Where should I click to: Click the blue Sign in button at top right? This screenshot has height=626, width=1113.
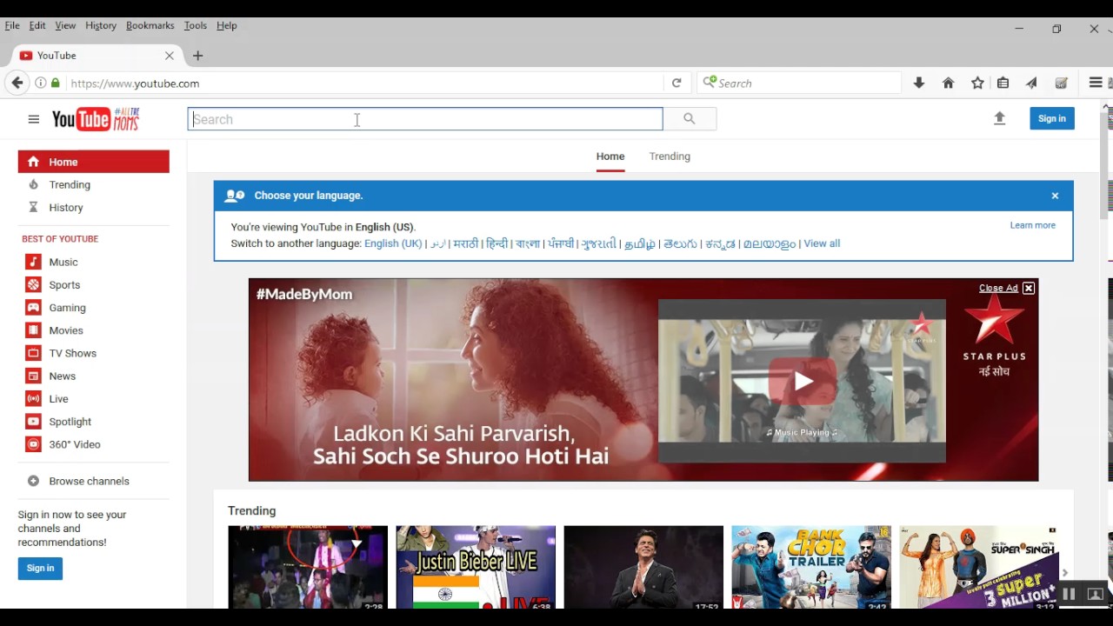coord(1052,118)
